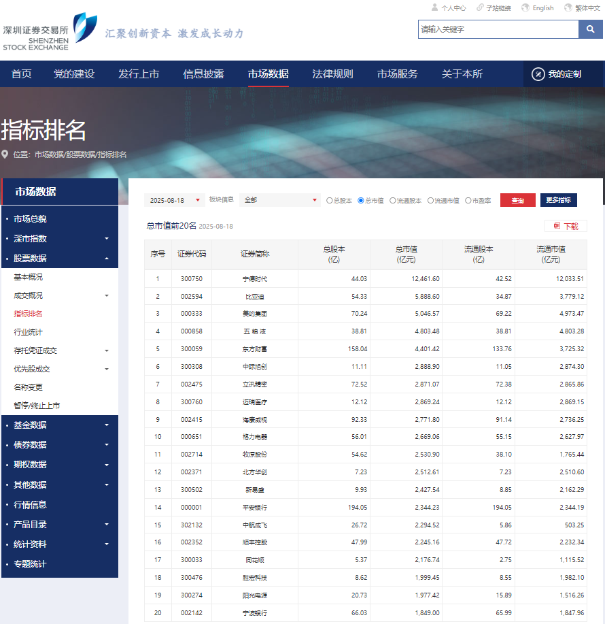The width and height of the screenshot is (605, 624).
Task: Open 专题统计 in the sidebar
Action: coord(30,564)
